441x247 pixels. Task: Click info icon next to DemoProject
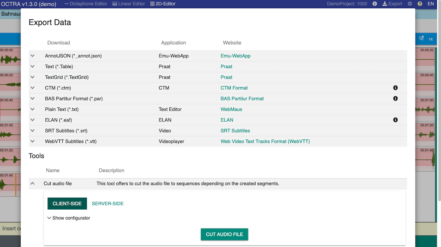375,4
